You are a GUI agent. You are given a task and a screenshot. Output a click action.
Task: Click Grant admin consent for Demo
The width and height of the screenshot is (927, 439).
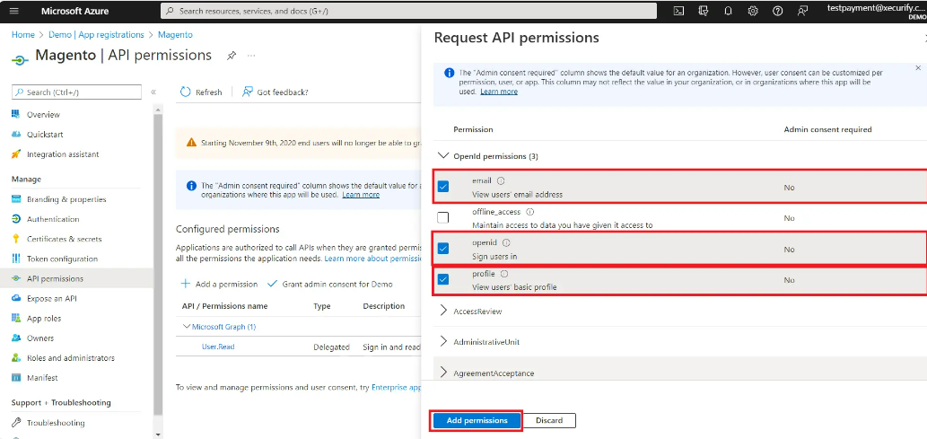point(330,284)
